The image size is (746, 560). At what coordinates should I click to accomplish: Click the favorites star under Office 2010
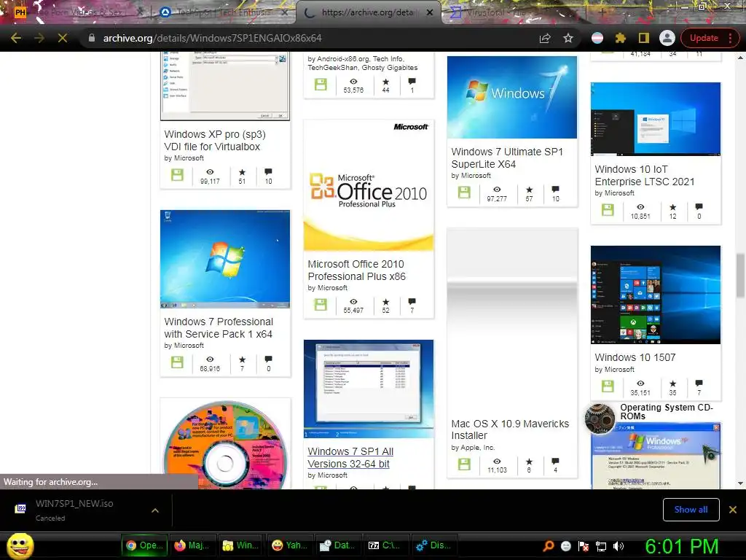click(x=385, y=302)
